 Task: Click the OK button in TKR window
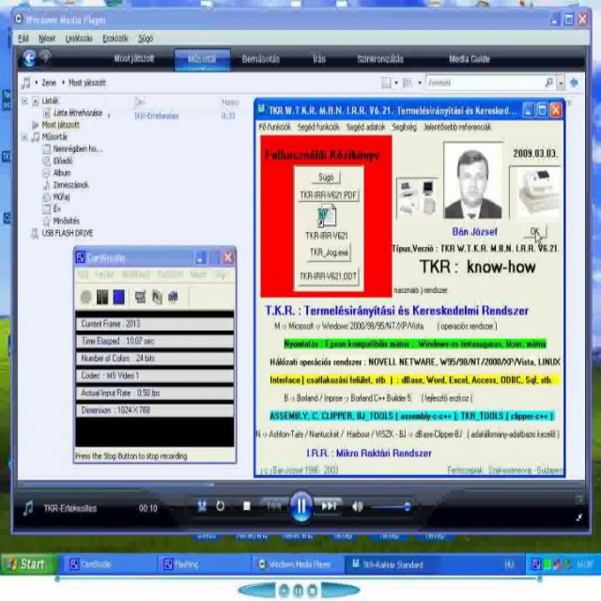tap(535, 232)
